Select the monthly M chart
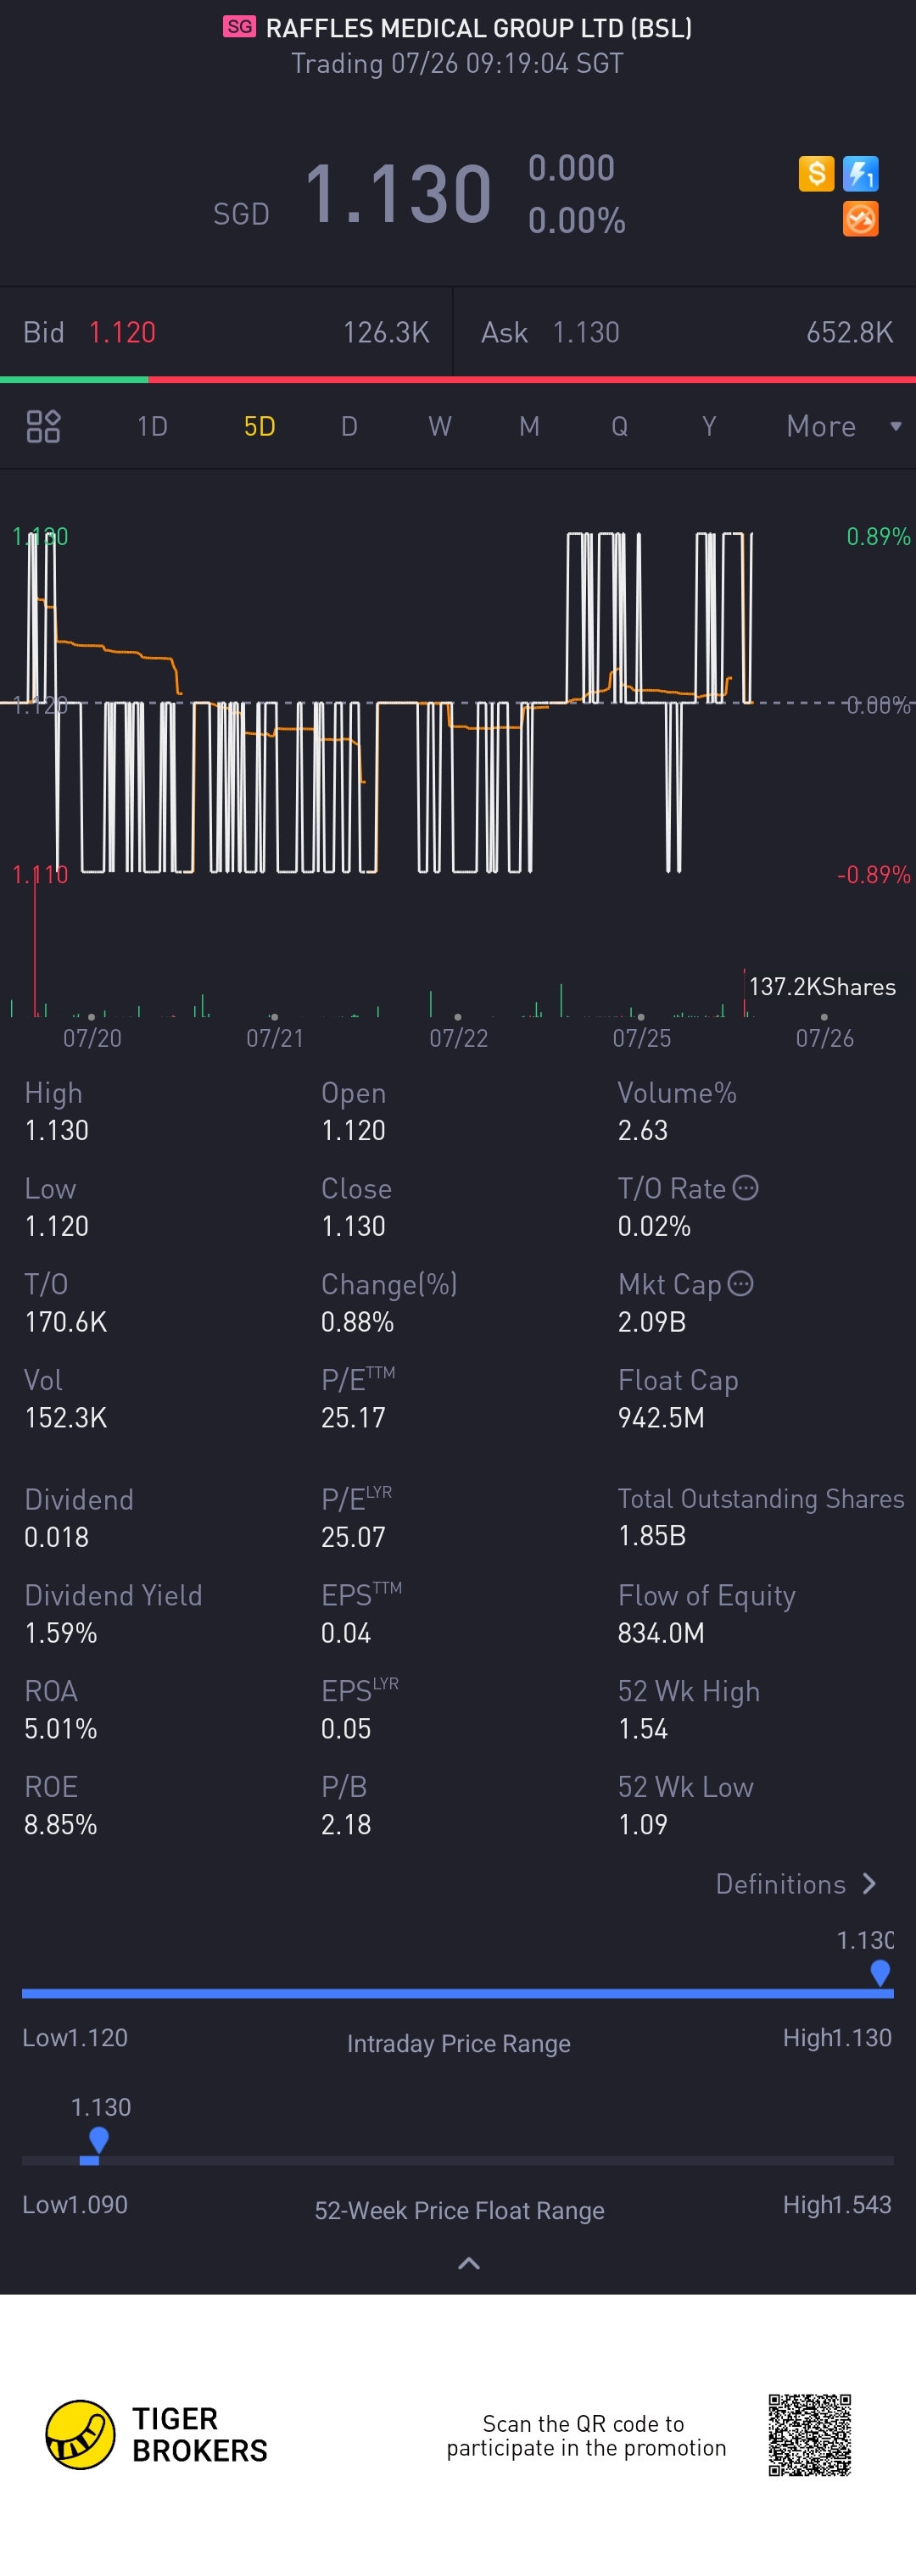Screen dimensions: 916x2576 [529, 427]
